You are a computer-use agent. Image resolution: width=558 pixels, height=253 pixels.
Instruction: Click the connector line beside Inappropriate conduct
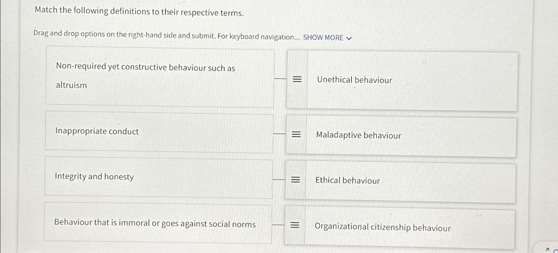[x=279, y=134]
